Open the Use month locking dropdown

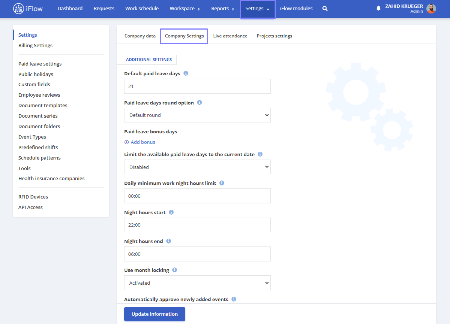[197, 283]
